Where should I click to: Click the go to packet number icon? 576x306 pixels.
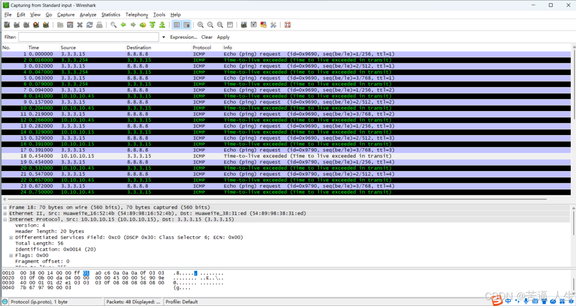pyautogui.click(x=143, y=25)
